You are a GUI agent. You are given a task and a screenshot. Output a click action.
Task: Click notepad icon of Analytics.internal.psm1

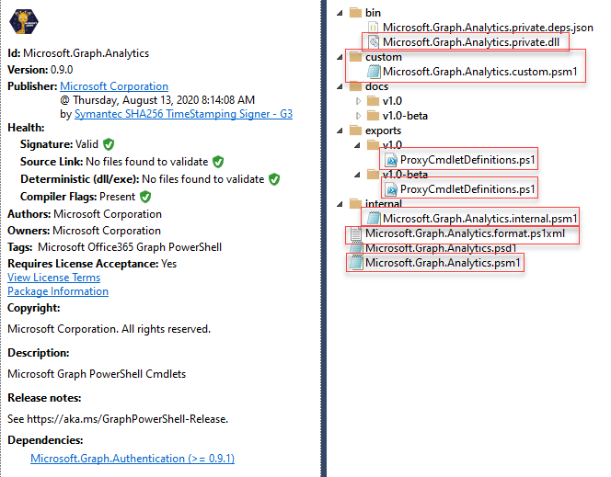click(374, 219)
